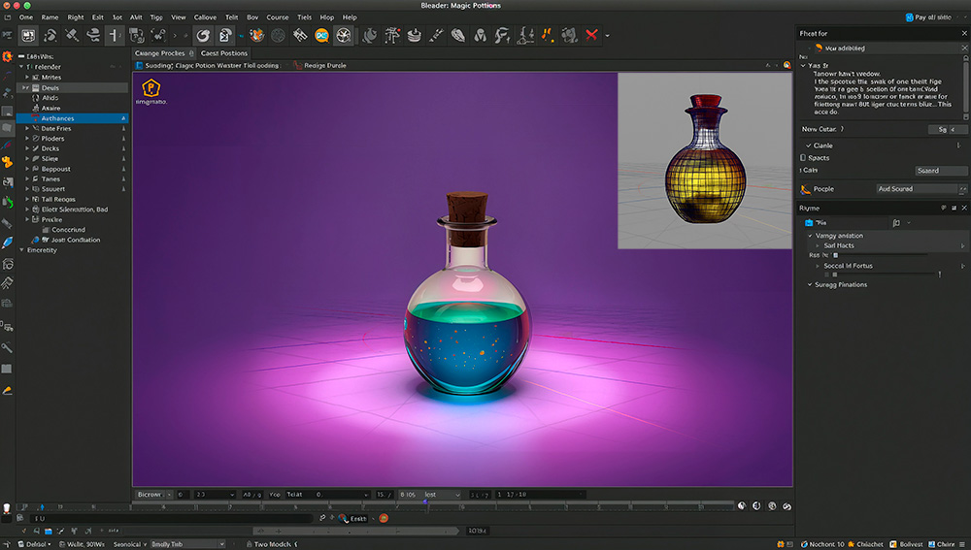The width and height of the screenshot is (971, 550).
Task: Click the swirl icon in the toolbar
Action: 203,35
